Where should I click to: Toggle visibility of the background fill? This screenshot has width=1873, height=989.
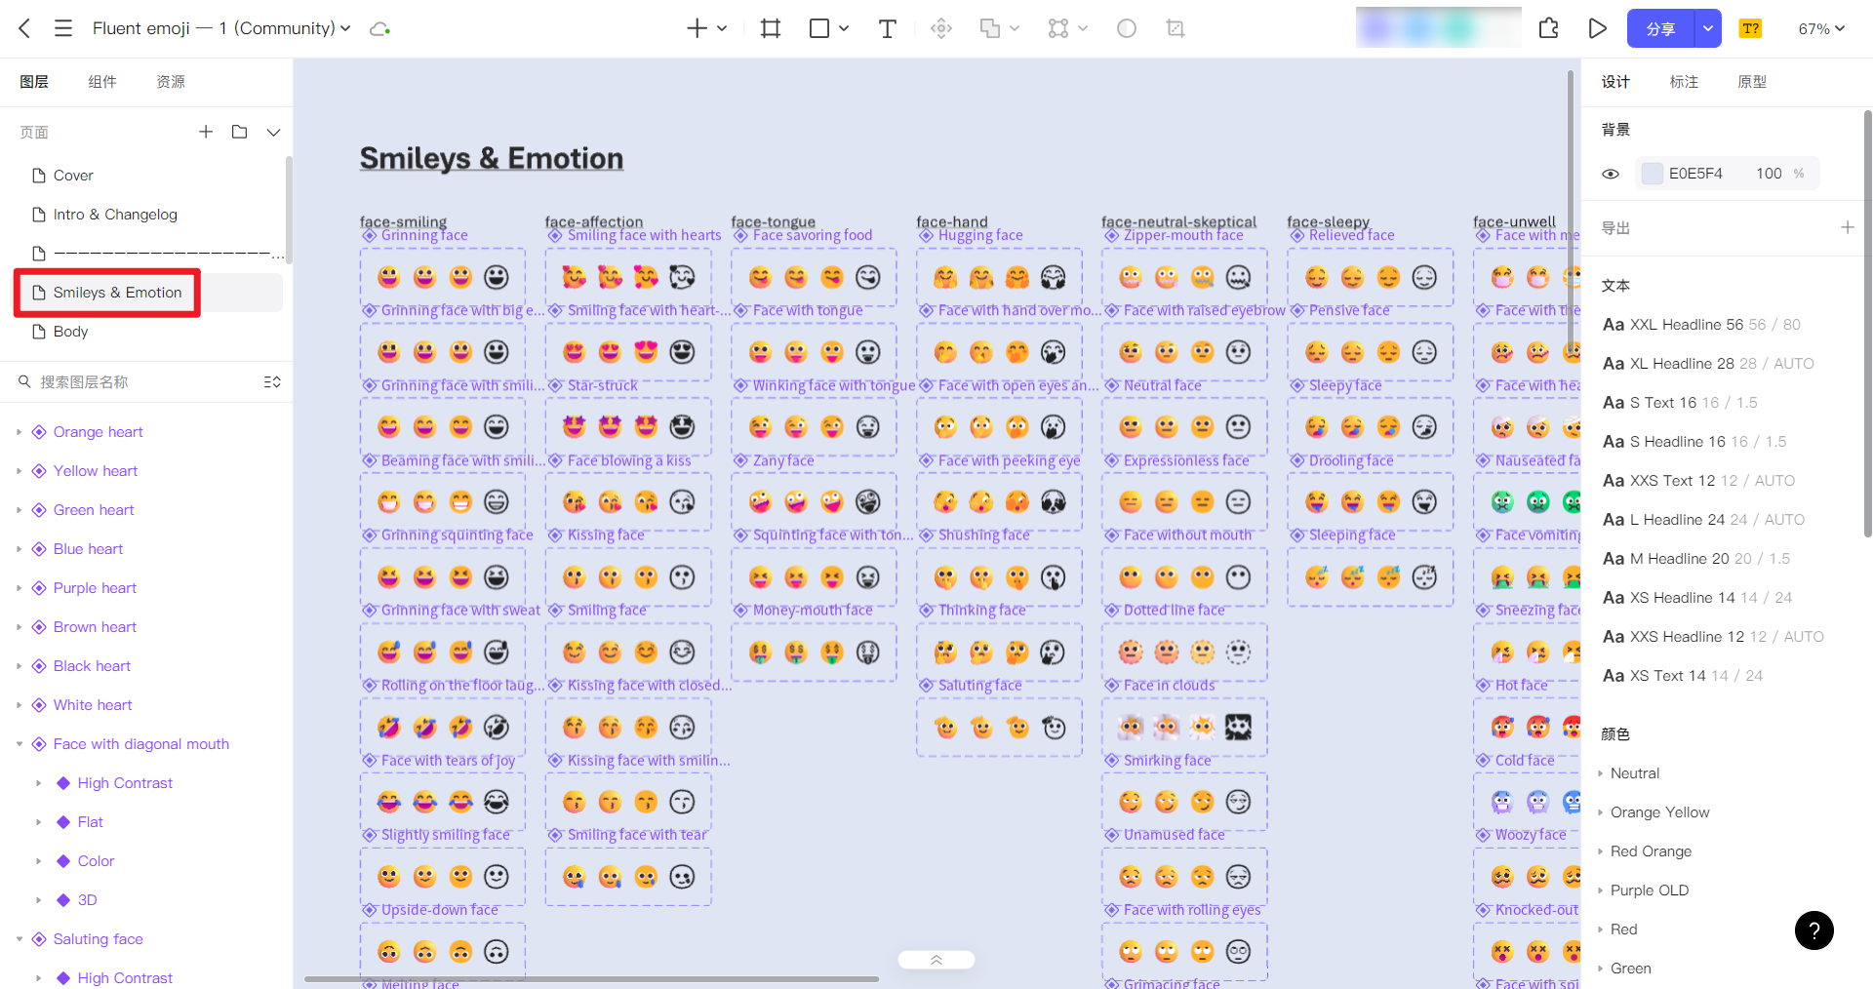click(x=1610, y=174)
